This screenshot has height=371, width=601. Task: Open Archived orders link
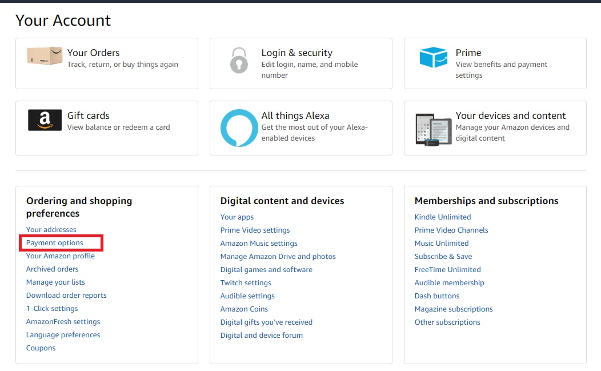click(x=52, y=269)
